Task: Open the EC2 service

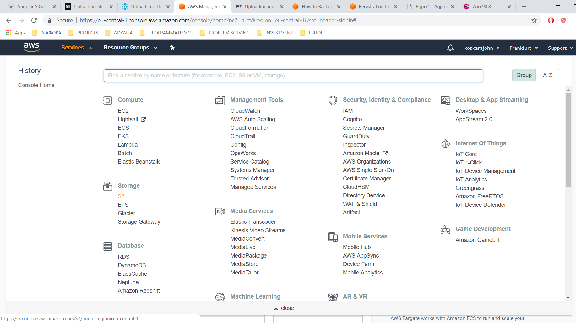Action: [x=123, y=111]
